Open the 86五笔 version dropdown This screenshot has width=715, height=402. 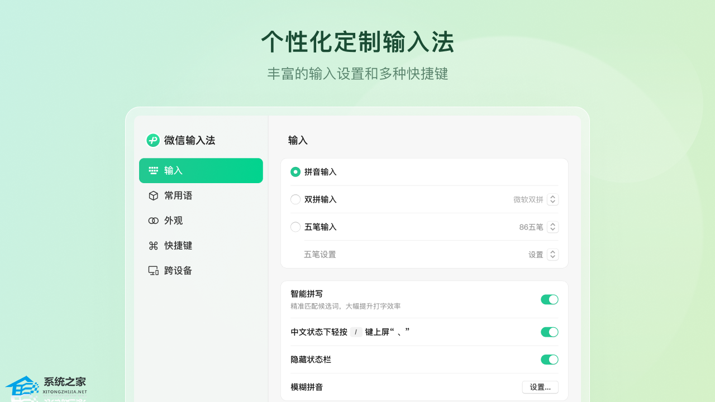(x=552, y=227)
